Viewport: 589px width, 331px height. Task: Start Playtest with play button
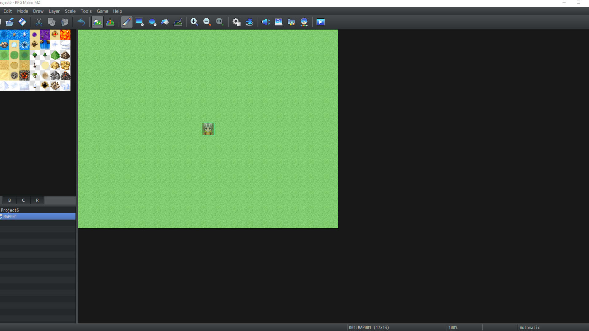point(321,22)
